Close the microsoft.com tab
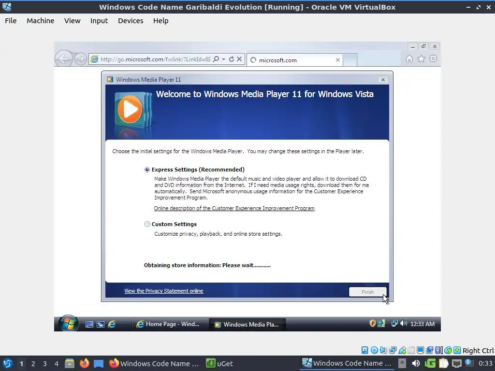The image size is (495, 371). [x=338, y=60]
